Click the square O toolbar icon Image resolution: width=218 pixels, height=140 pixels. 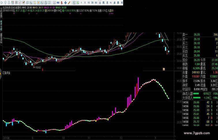pyautogui.click(x=49, y=3)
